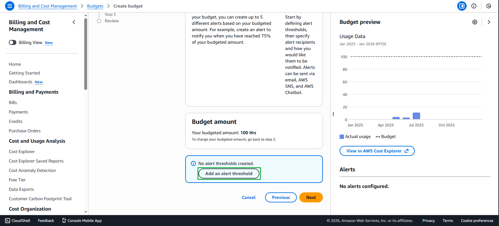
Task: Click the Previous button
Action: click(281, 197)
